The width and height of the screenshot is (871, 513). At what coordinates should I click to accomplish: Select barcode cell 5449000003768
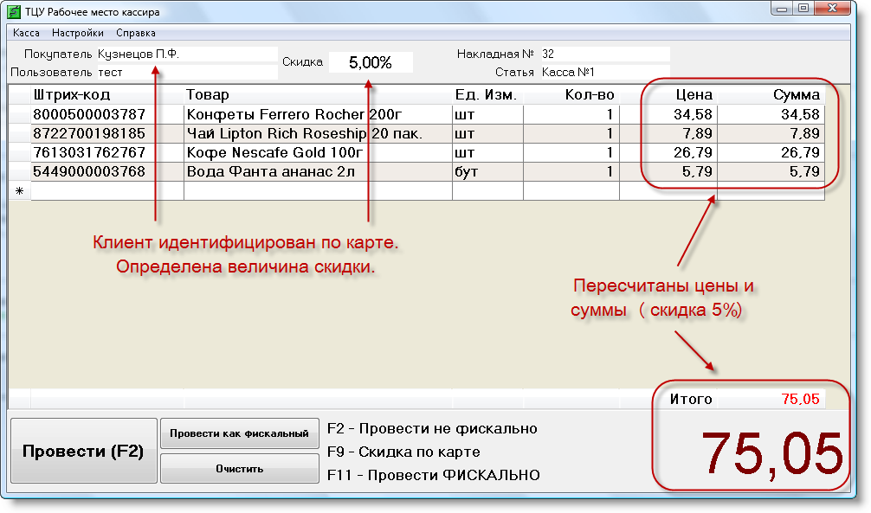click(x=107, y=171)
